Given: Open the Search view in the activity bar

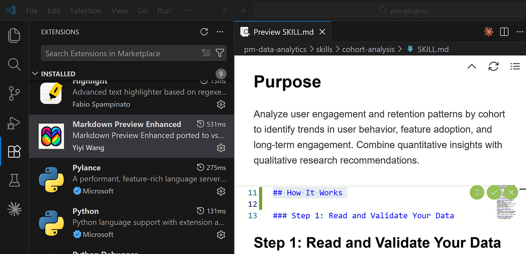Looking at the screenshot, I should point(14,64).
